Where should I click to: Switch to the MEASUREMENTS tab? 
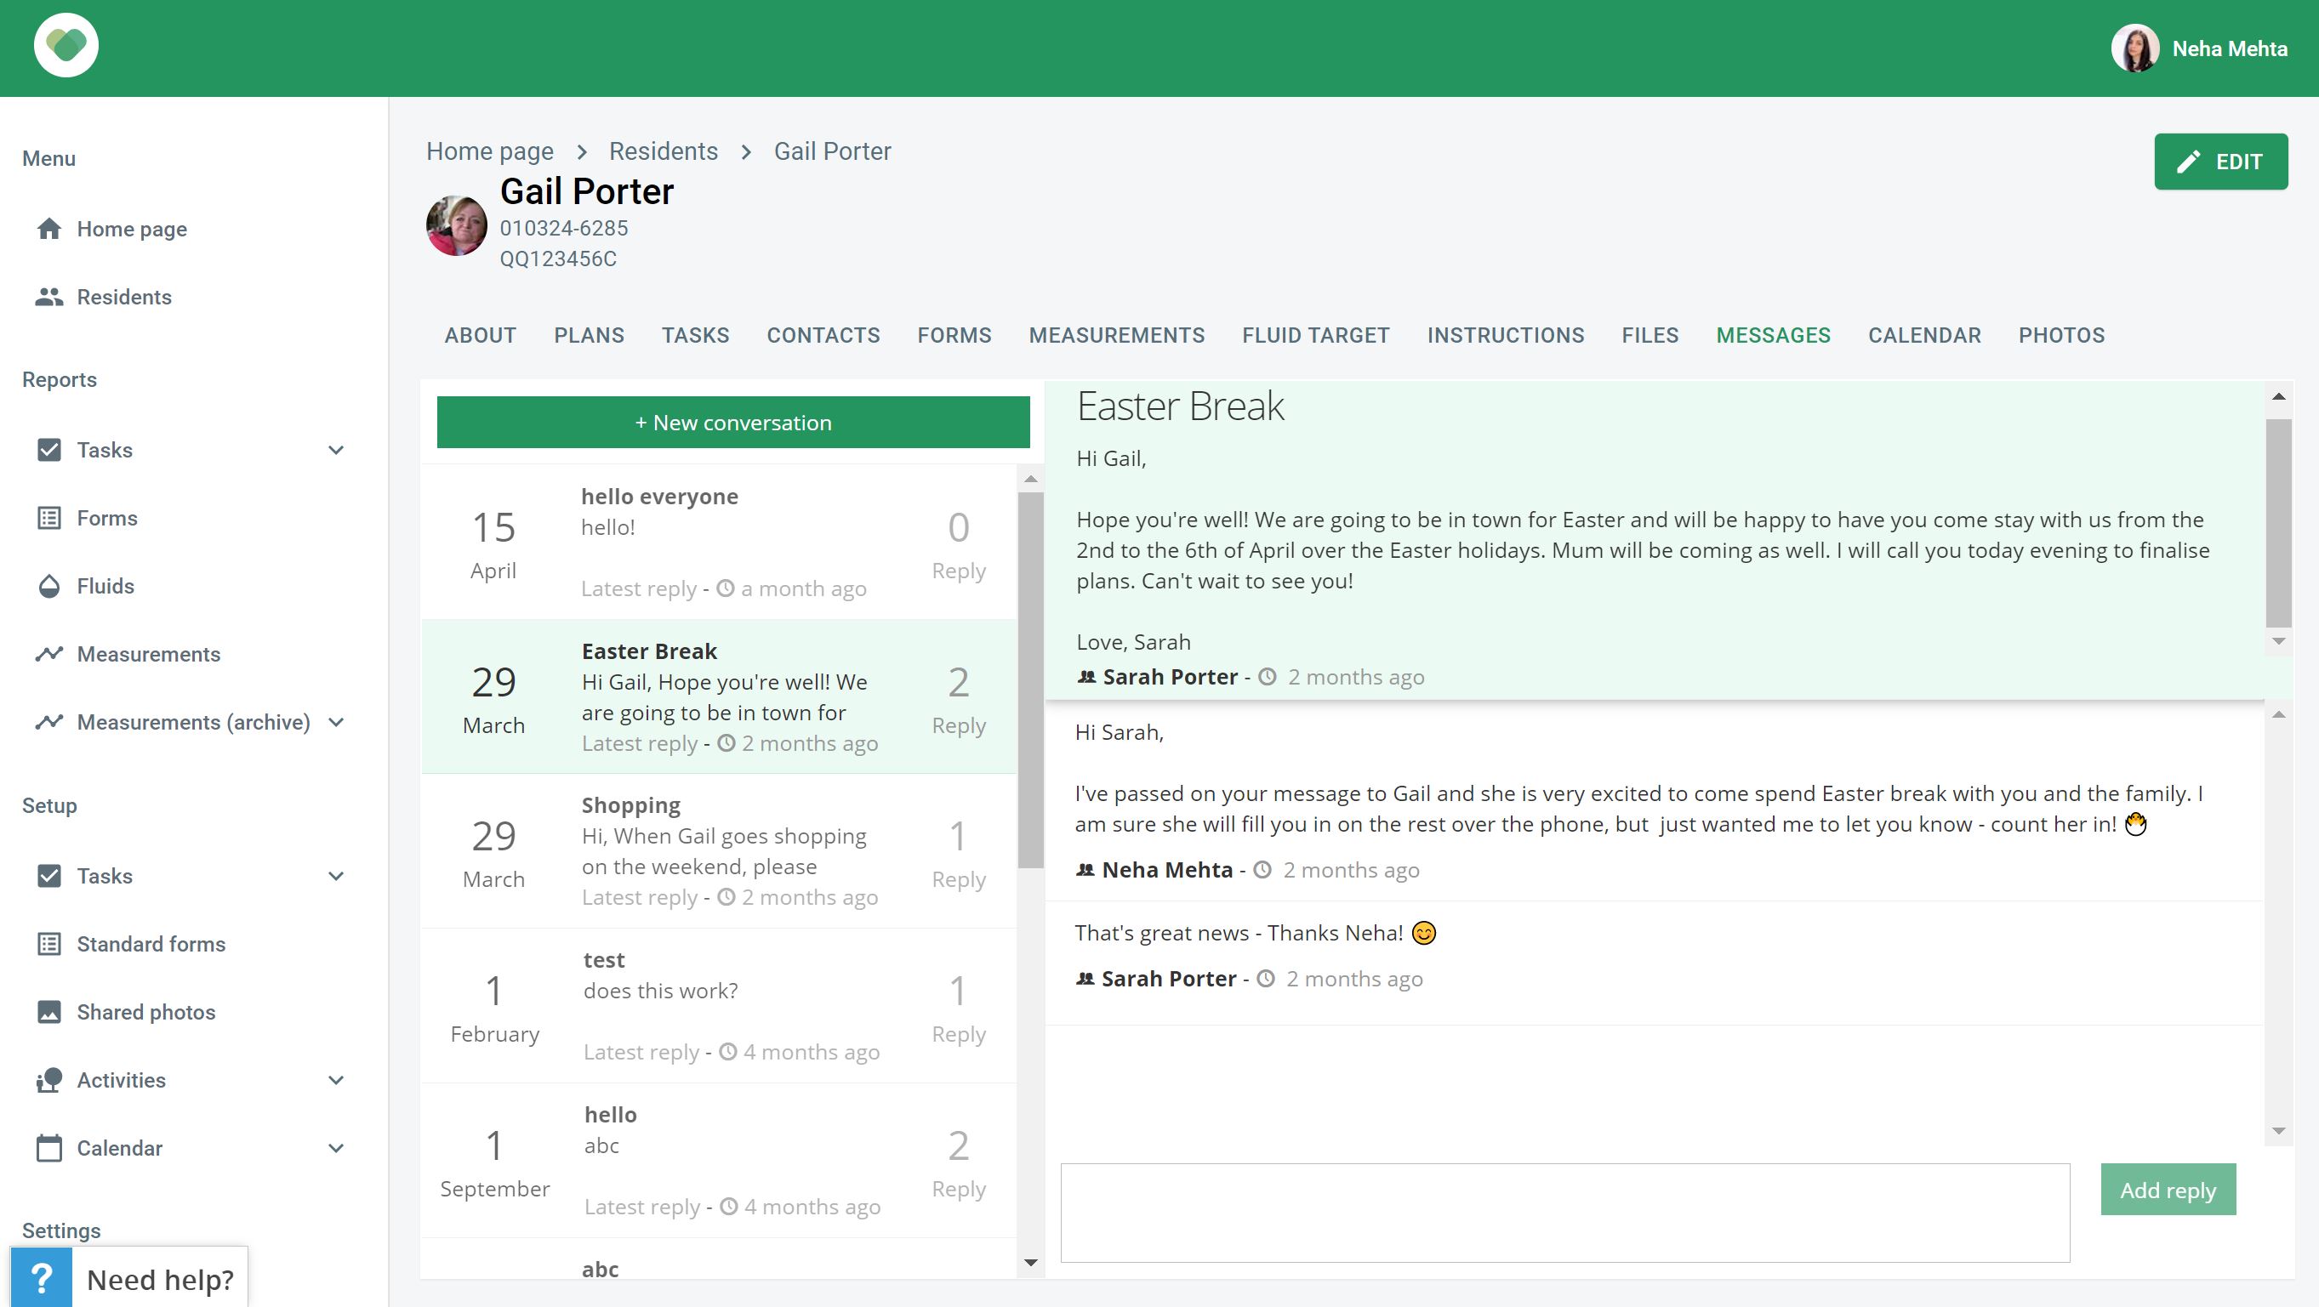[x=1117, y=336]
